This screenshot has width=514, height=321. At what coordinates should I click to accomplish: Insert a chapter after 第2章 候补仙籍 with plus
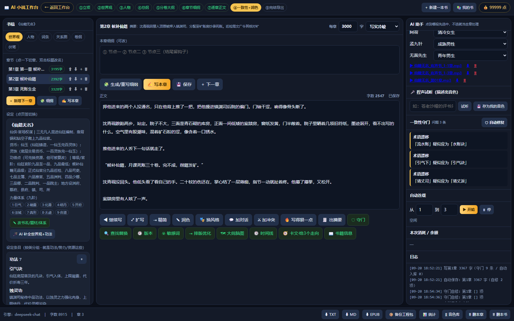(81, 79)
